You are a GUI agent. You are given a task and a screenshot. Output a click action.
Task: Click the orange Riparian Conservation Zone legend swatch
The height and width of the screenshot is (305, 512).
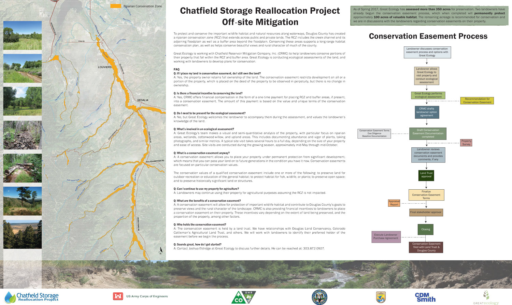click(x=116, y=6)
